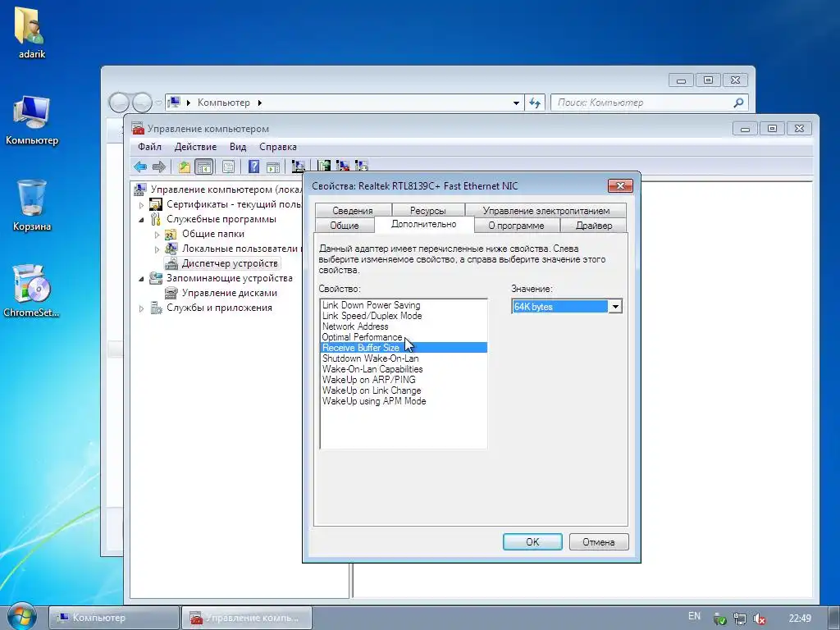The height and width of the screenshot is (630, 840).
Task: Expand the Общие папки tree node
Action: coord(157,235)
